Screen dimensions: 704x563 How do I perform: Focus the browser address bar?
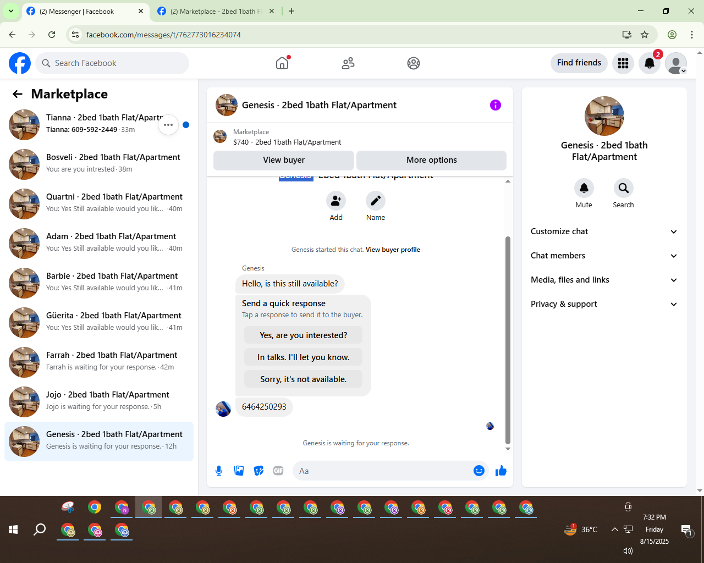coord(352,35)
